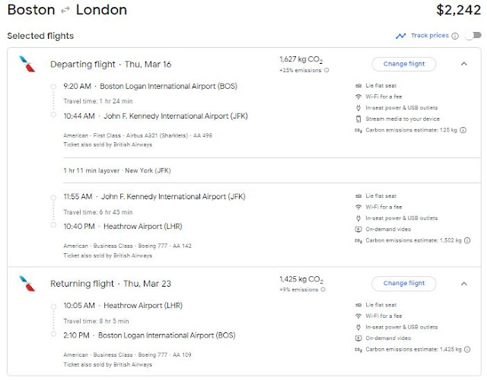This screenshot has height=381, width=487.
Task: Click American Airlines logo on departing flight
Action: (x=27, y=64)
